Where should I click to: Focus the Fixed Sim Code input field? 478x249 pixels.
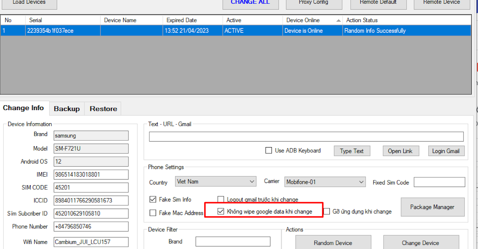[x=439, y=182]
